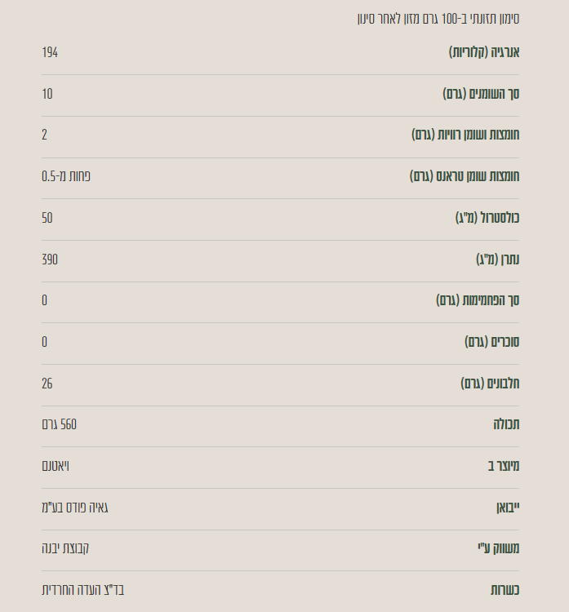Select the סוכרים (גרם) label
Viewport: 569px width, 612px height.
[x=491, y=342]
